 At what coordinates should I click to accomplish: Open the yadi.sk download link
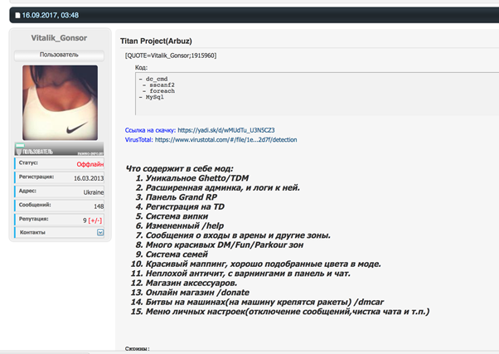click(226, 130)
